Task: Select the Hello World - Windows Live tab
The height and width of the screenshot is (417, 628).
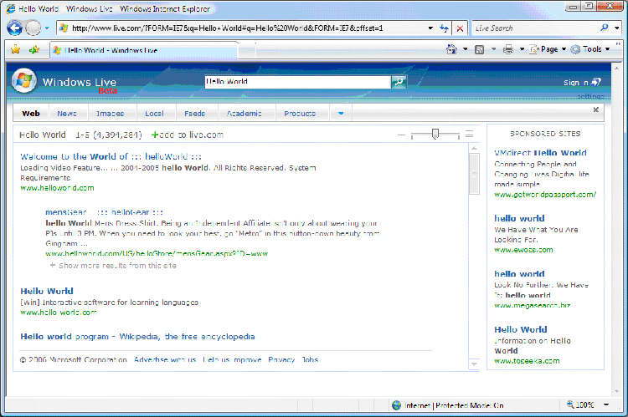Action: click(144, 50)
